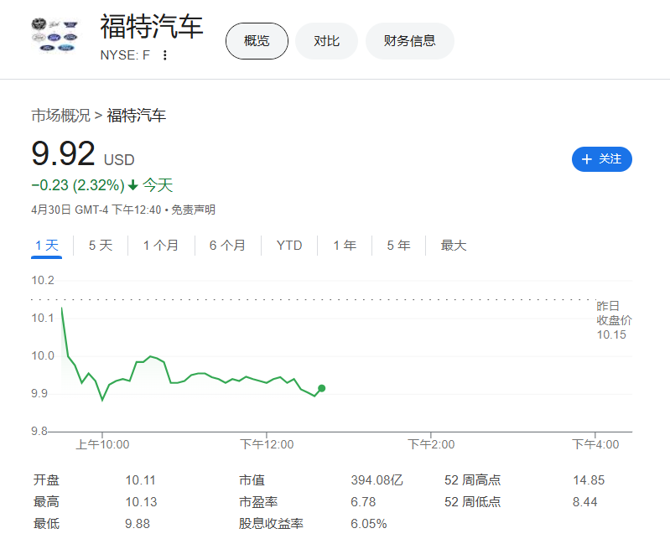Click the 上午10:00 axis marker on chart
Image resolution: width=670 pixels, height=544 pixels.
point(102,444)
